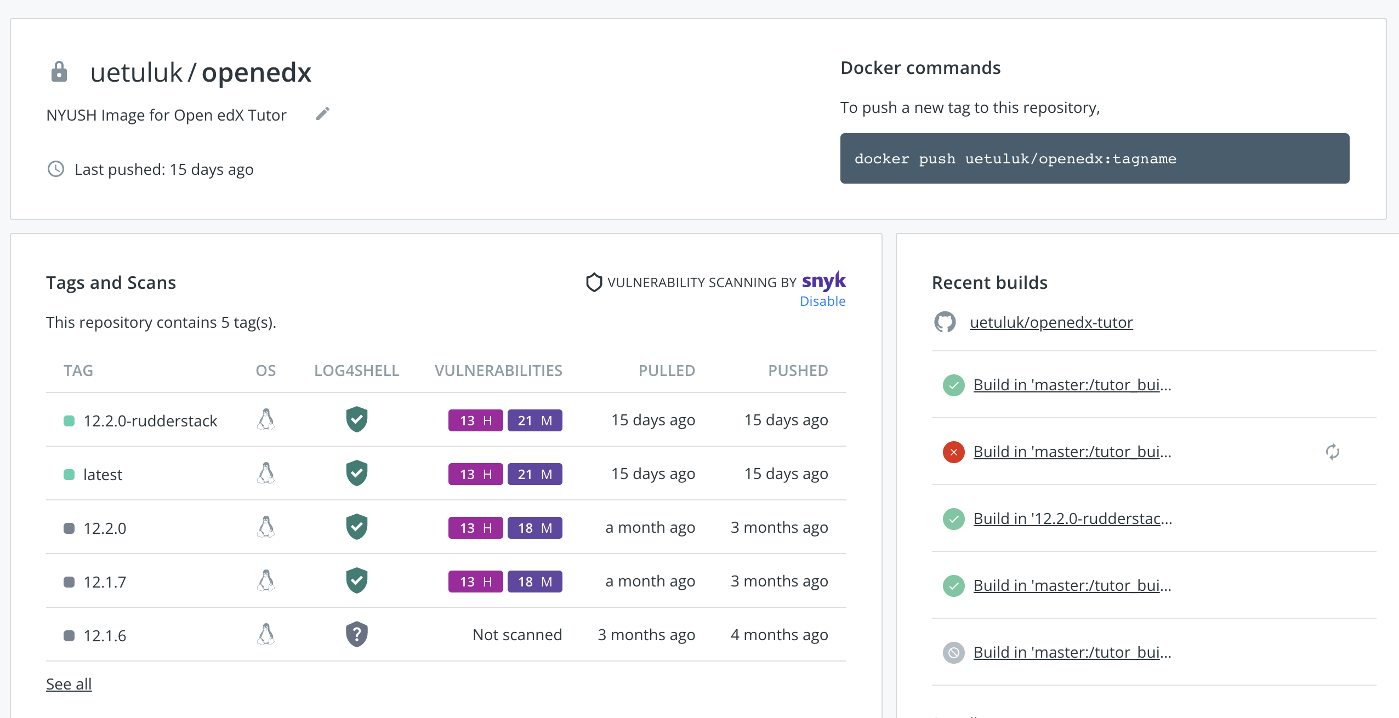Viewport: 1399px width, 718px height.
Task: Click the retry build refresh icon
Action: coord(1333,452)
